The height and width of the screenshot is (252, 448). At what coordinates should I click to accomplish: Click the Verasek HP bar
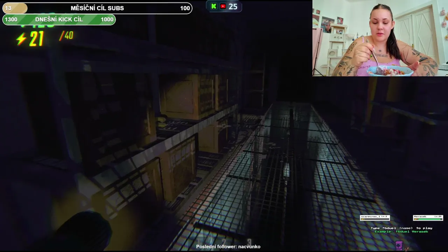coord(428,219)
